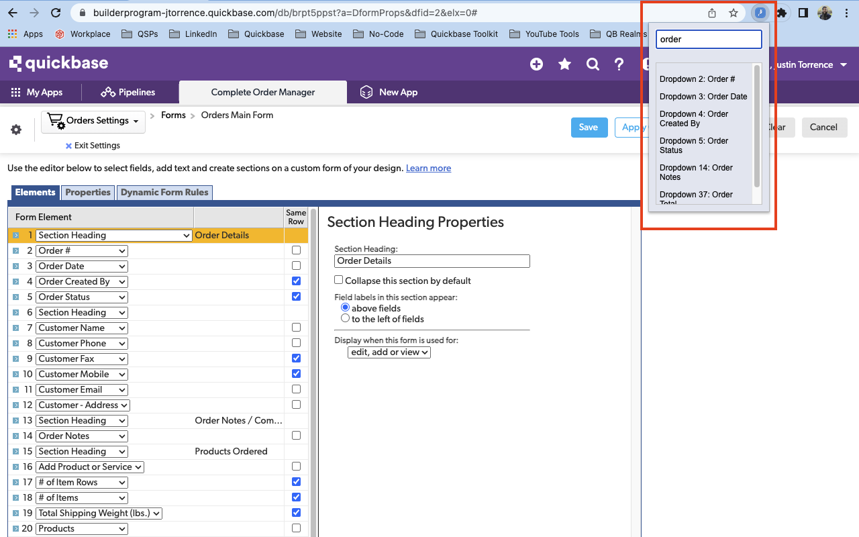Expand the 'edit, add or view' dropdown
859x537 pixels.
[x=389, y=352]
